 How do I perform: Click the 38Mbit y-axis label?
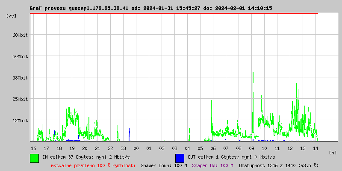click(20, 78)
